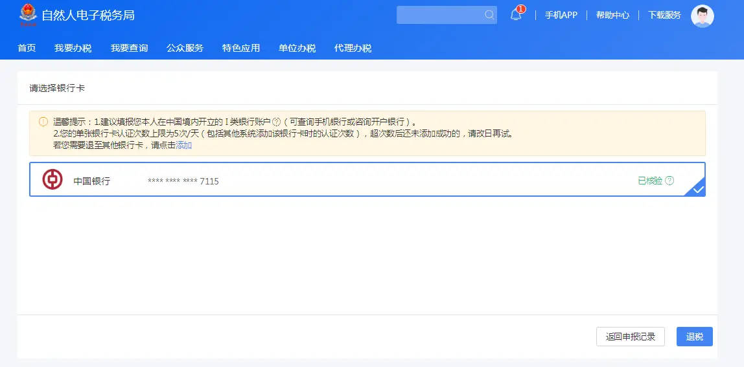Open 特色应用 menu
Viewport: 744px width, 367px height.
(241, 48)
